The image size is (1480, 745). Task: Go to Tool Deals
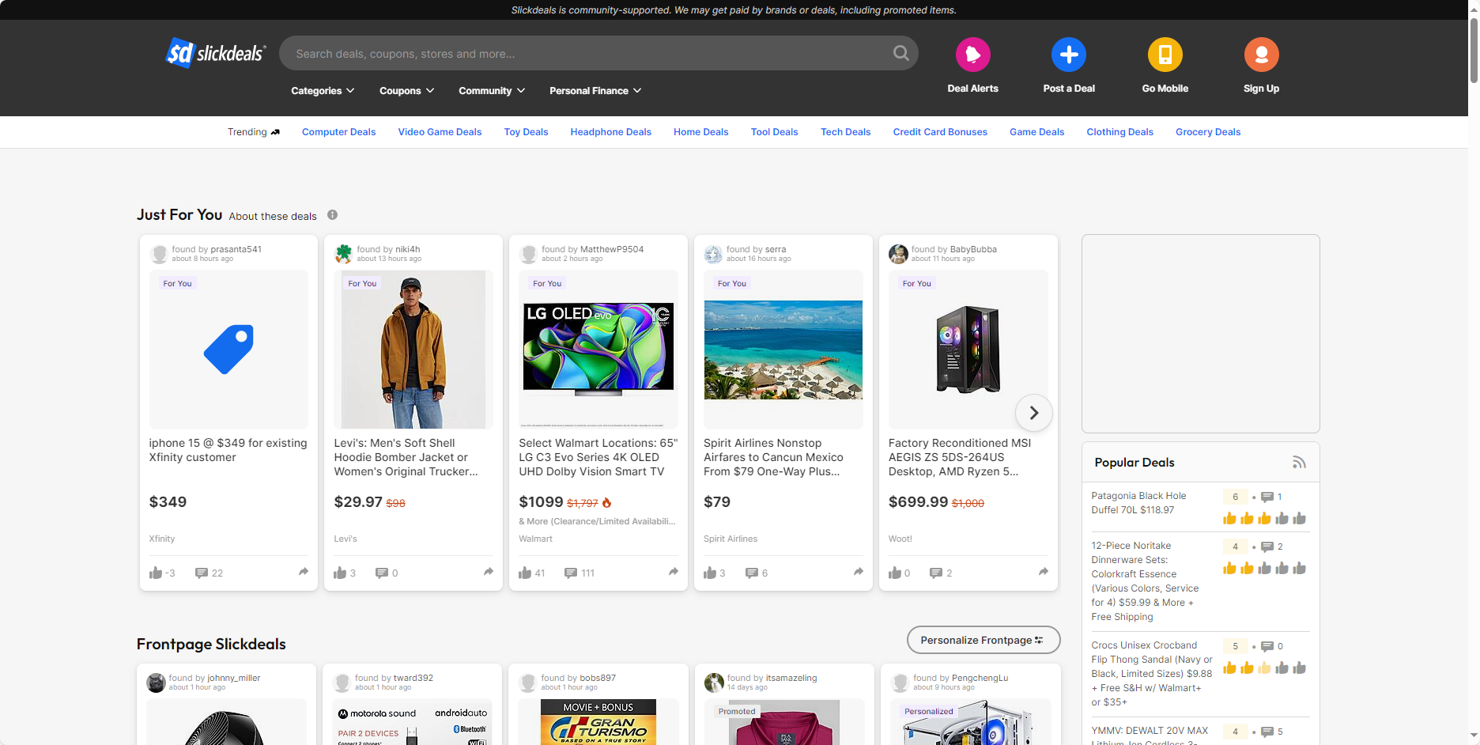[774, 132]
